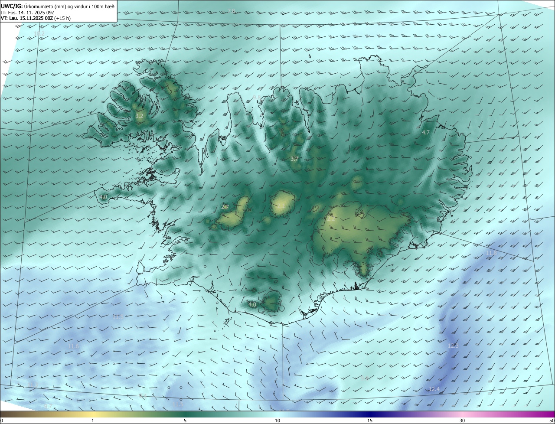Click the 3.2 value over the Westfjords

(x=139, y=116)
